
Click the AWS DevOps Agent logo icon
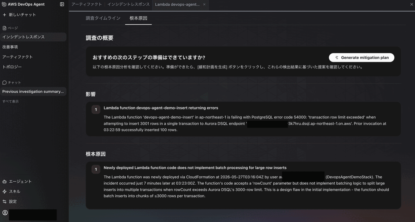4,4
